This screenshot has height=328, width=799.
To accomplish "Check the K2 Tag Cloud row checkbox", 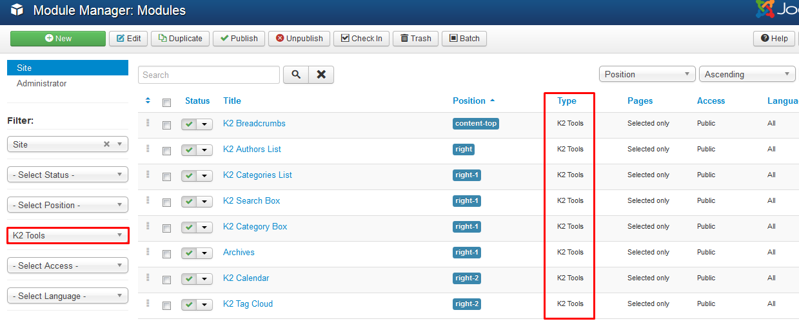I will point(167,305).
